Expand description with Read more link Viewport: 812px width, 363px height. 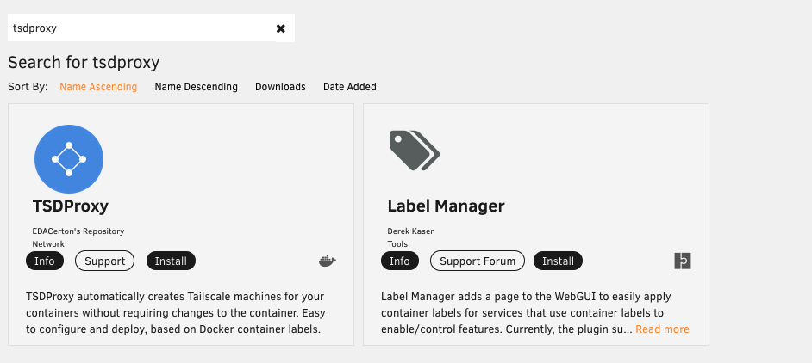(662, 329)
